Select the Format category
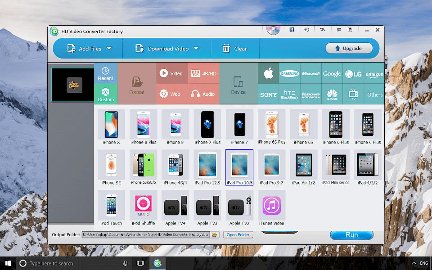This screenshot has width=432, height=270. click(x=137, y=84)
